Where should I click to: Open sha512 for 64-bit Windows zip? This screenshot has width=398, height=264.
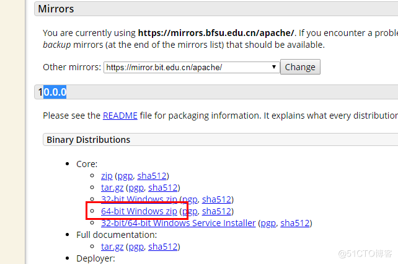click(217, 211)
